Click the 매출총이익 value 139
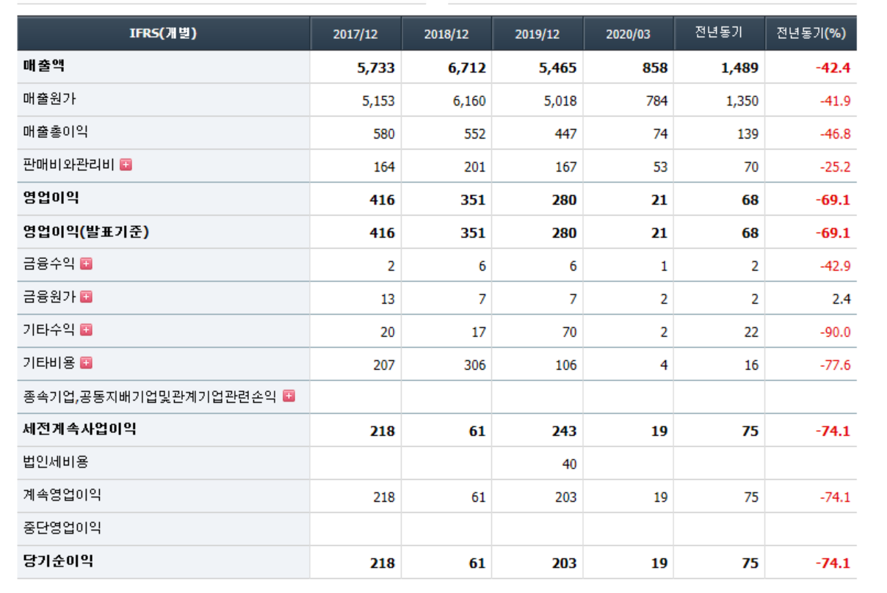The height and width of the screenshot is (593, 887). [x=747, y=134]
